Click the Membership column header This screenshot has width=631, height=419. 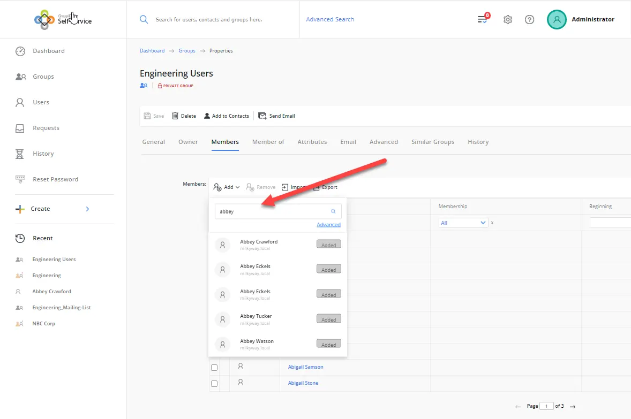(453, 206)
